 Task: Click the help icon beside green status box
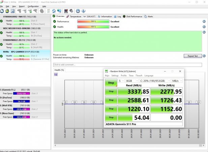pyautogui.click(x=204, y=32)
